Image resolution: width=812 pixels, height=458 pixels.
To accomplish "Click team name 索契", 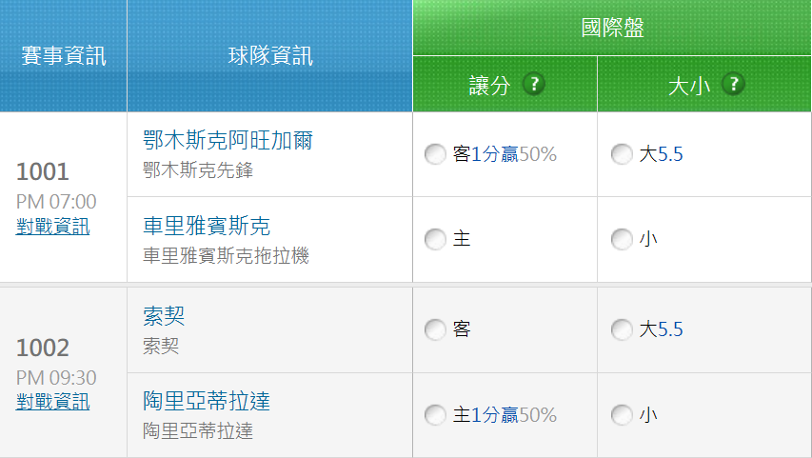I will pos(164,317).
